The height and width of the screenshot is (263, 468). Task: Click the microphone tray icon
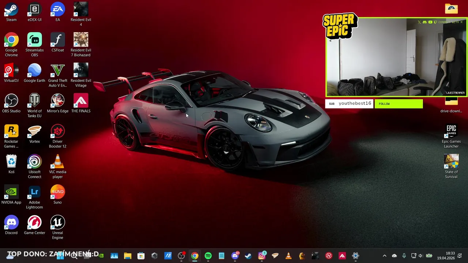[404, 256]
